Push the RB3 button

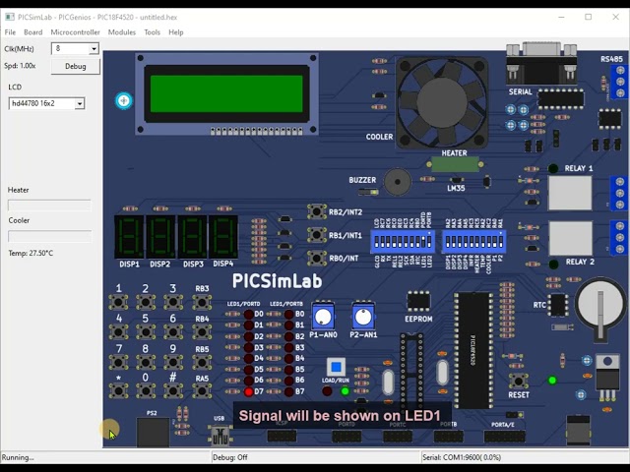[x=202, y=302]
